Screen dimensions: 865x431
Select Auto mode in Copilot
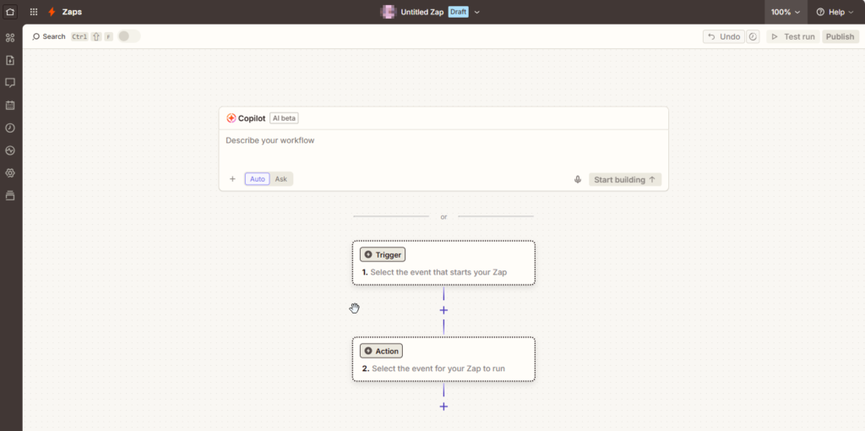[258, 179]
